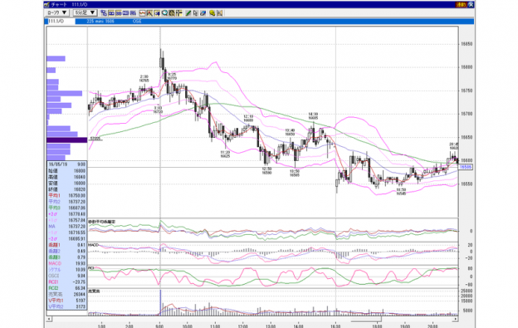518x328 pixels.
Task: Toggle the blue fourth layout icon
Action: coord(126,13)
